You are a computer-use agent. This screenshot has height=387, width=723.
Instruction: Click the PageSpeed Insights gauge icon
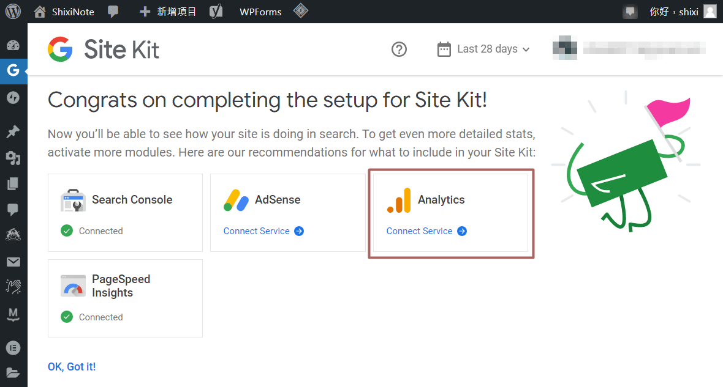pos(73,286)
